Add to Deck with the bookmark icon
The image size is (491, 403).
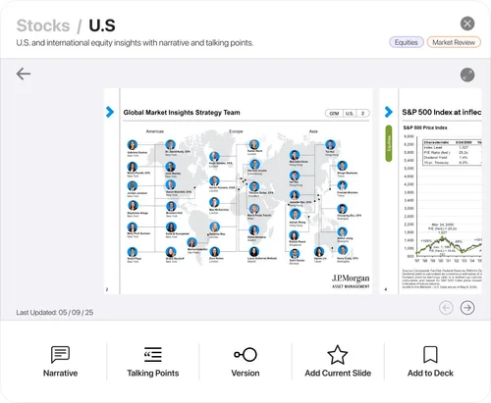click(x=430, y=362)
